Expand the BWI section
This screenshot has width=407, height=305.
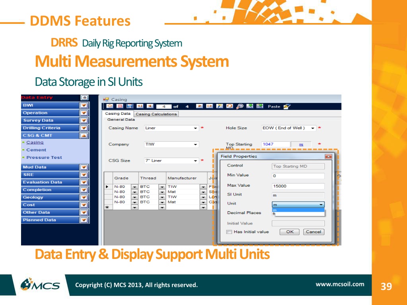(x=83, y=105)
